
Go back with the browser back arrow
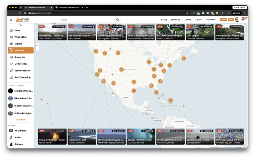pyautogui.click(x=10, y=13)
